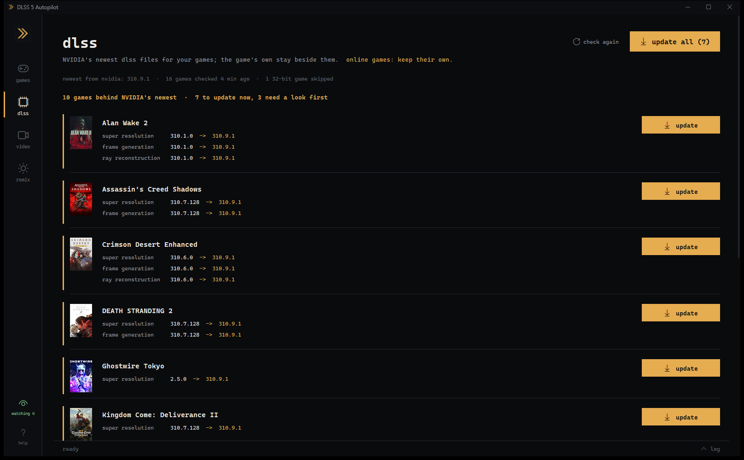Click the Assassin's Creed Shadows cover thumbnail

(81, 199)
